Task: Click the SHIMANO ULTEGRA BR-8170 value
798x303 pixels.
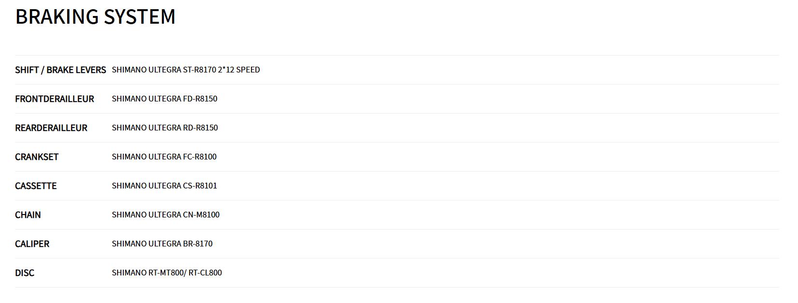Action: tap(162, 244)
